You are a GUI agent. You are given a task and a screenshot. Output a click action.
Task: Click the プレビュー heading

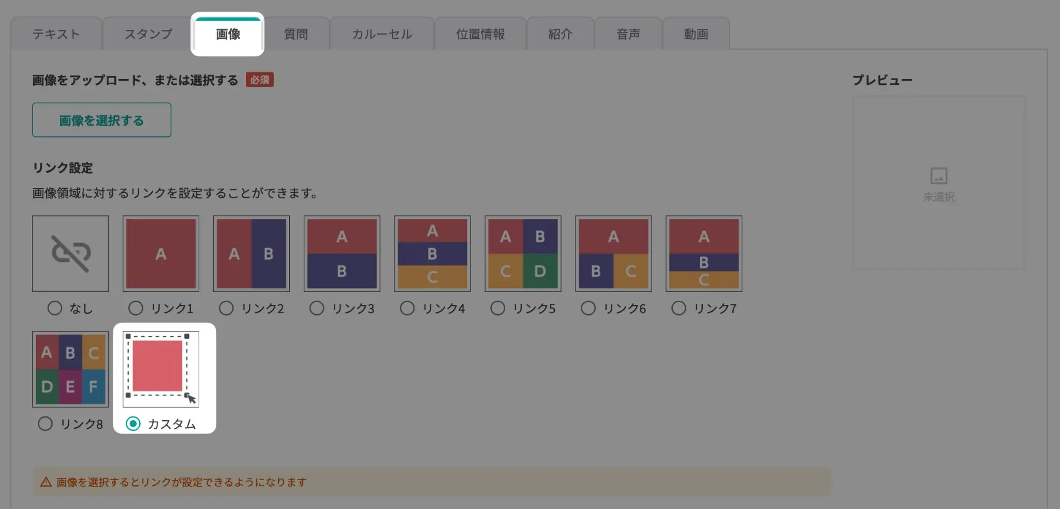click(882, 80)
